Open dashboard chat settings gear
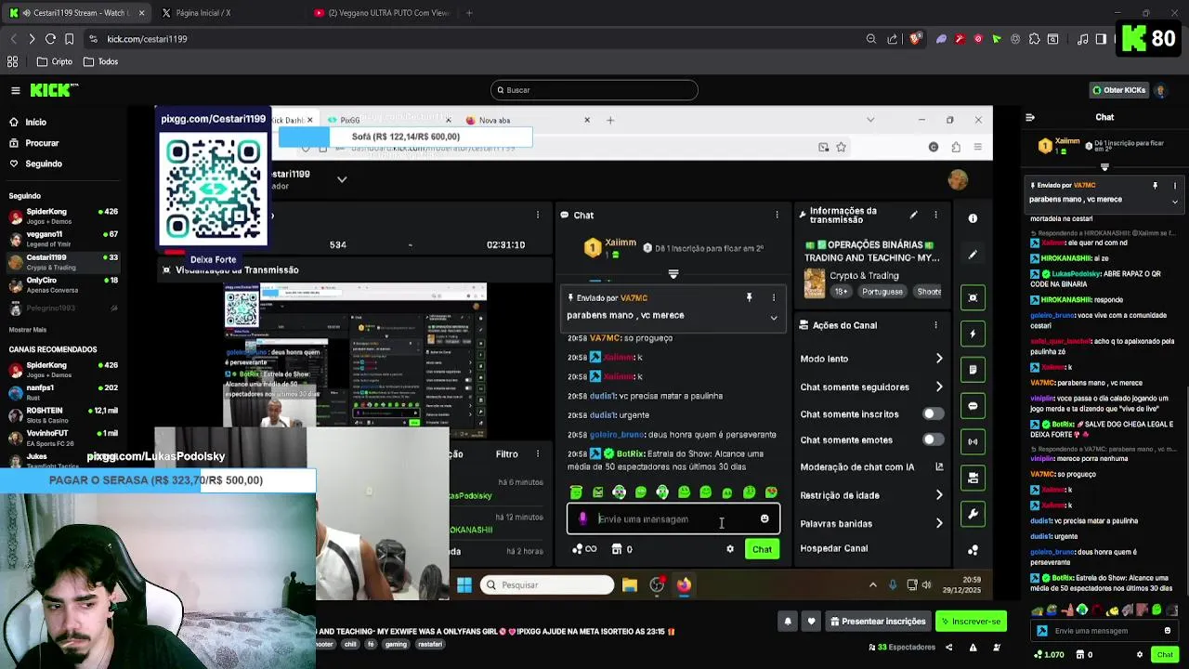Screen dimensions: 1189x669 coord(730,549)
